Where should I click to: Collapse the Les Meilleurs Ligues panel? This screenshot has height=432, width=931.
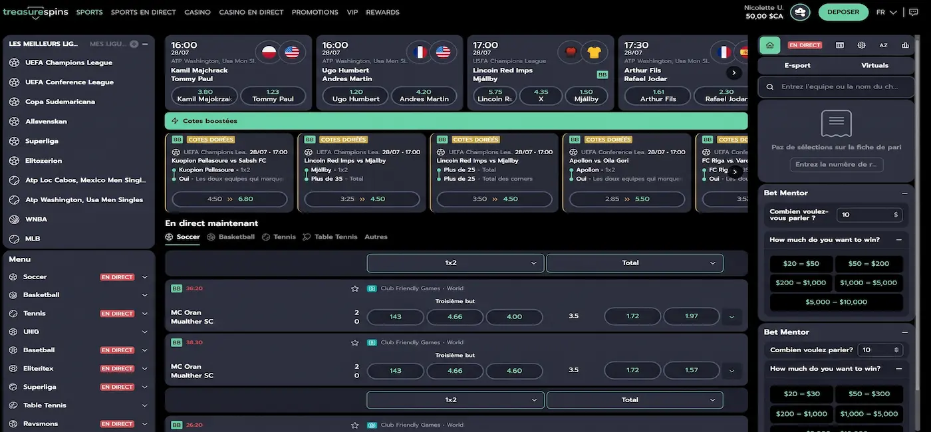(x=146, y=44)
